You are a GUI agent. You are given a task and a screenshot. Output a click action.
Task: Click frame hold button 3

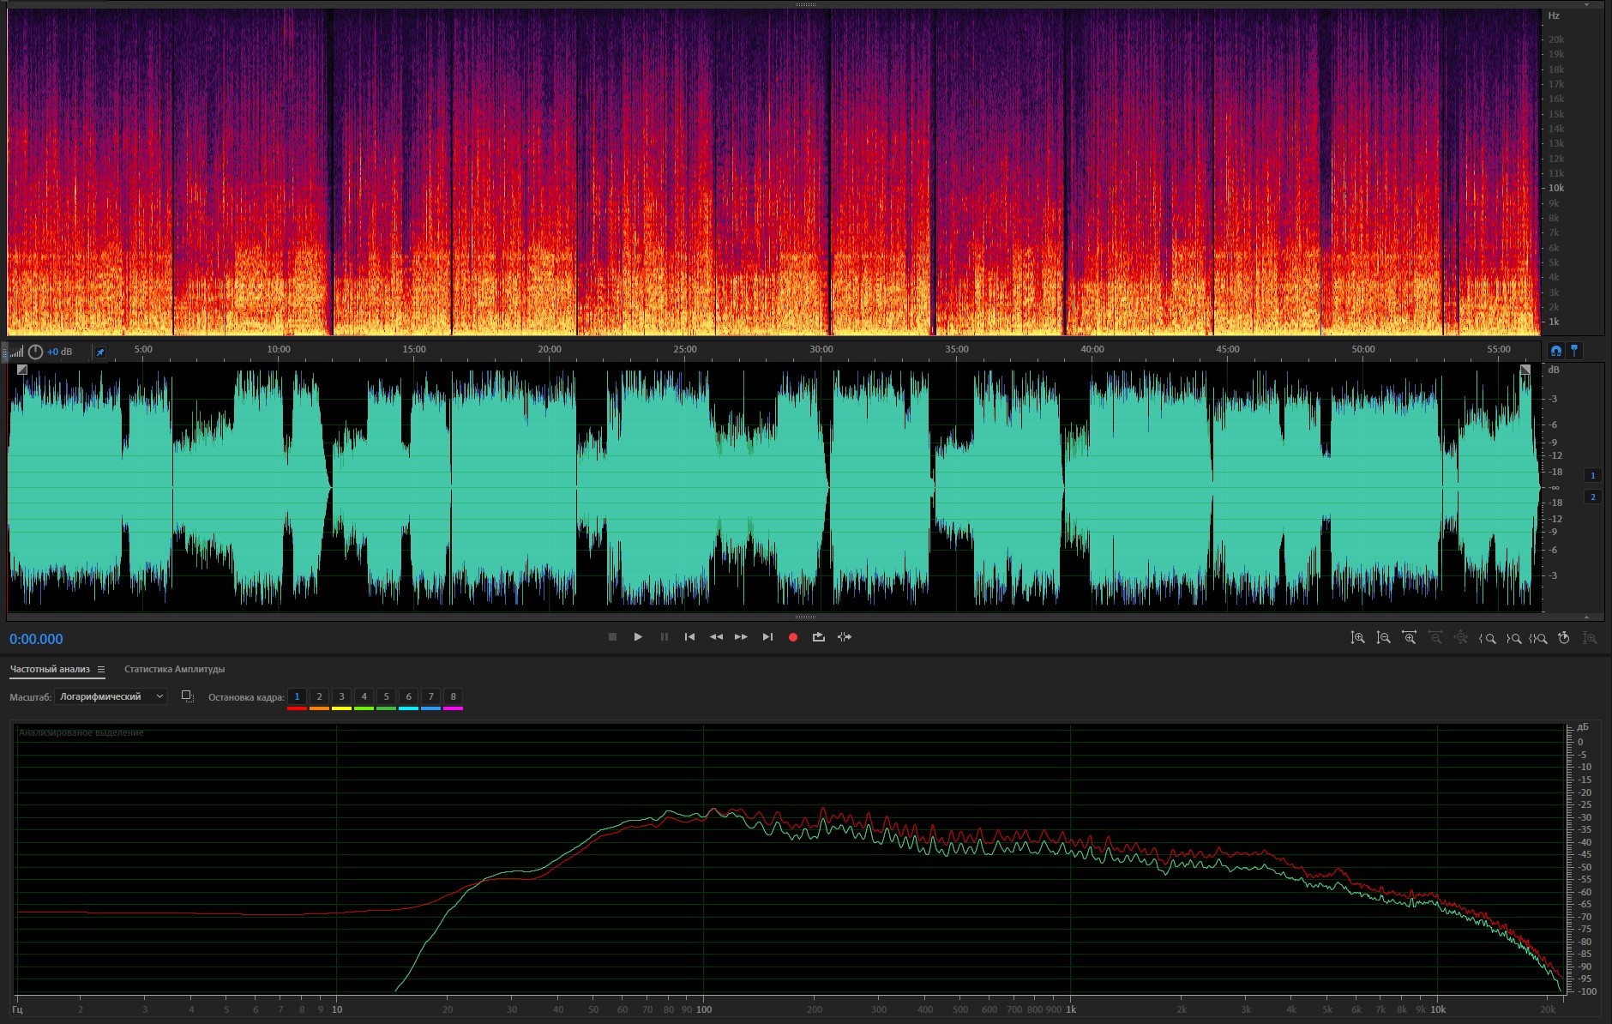[341, 696]
